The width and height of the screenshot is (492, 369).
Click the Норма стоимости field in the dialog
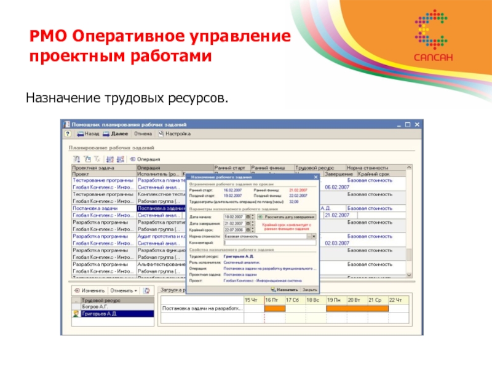pyautogui.click(x=265, y=236)
